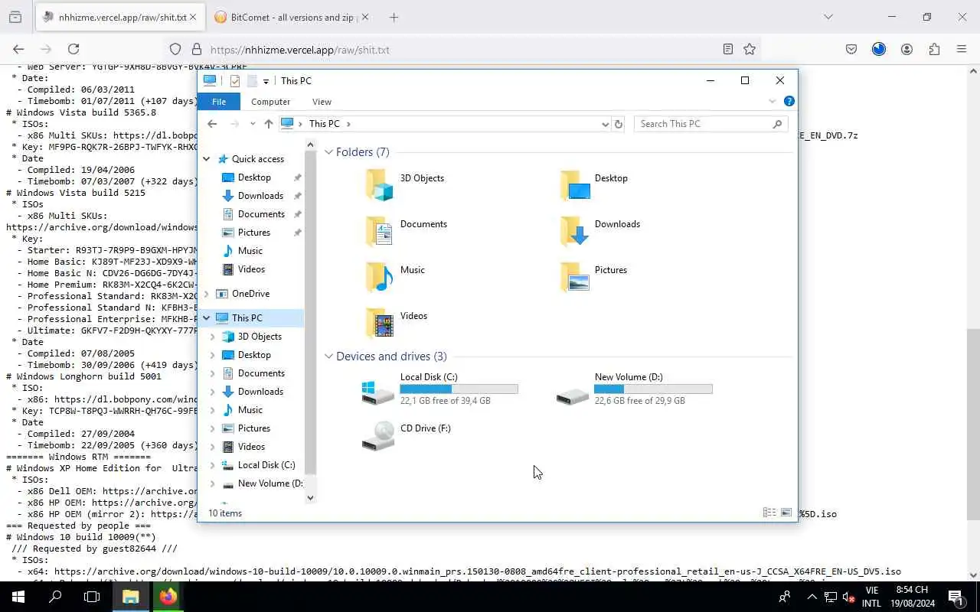Screen dimensions: 980x612
Task: Open File Explorer from the taskbar
Action: (131, 597)
